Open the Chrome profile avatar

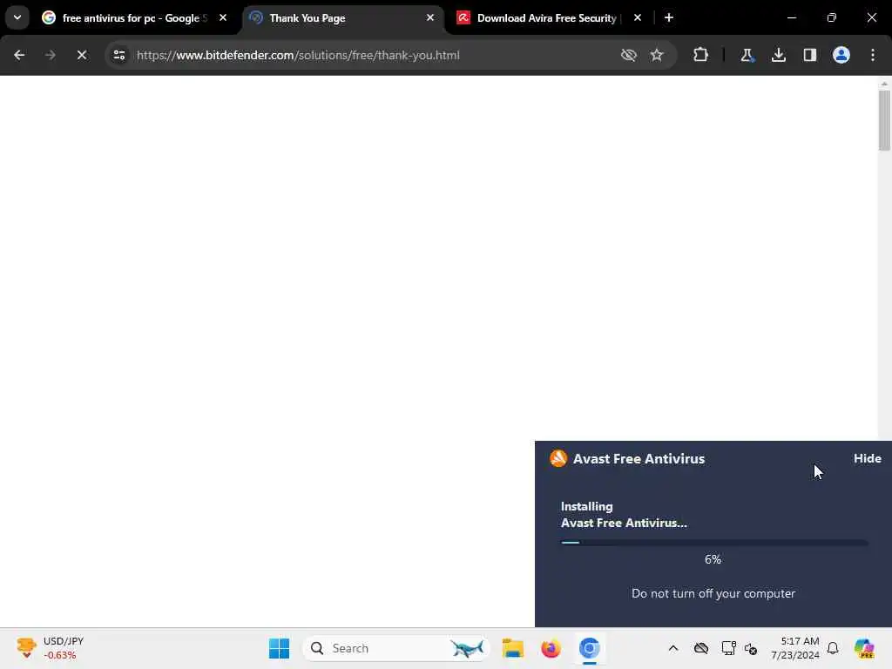click(x=841, y=55)
